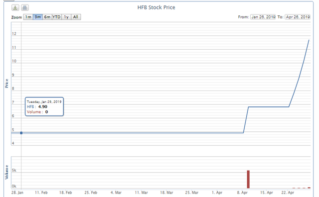319x197 pixels.
Task: Select the 1m zoom range
Action: (x=28, y=17)
